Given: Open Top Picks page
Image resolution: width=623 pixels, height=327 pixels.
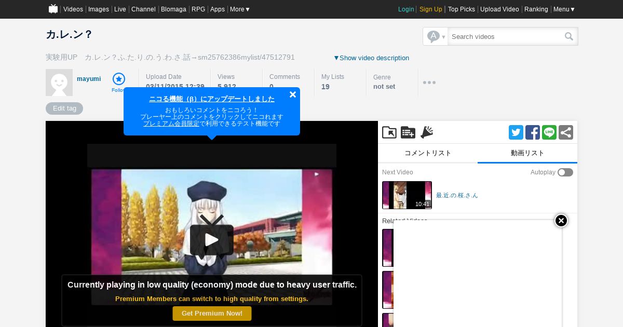Looking at the screenshot, I should click(x=462, y=9).
